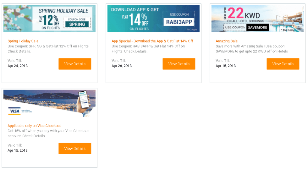Click the Visa Checkout banner image

tap(49, 103)
